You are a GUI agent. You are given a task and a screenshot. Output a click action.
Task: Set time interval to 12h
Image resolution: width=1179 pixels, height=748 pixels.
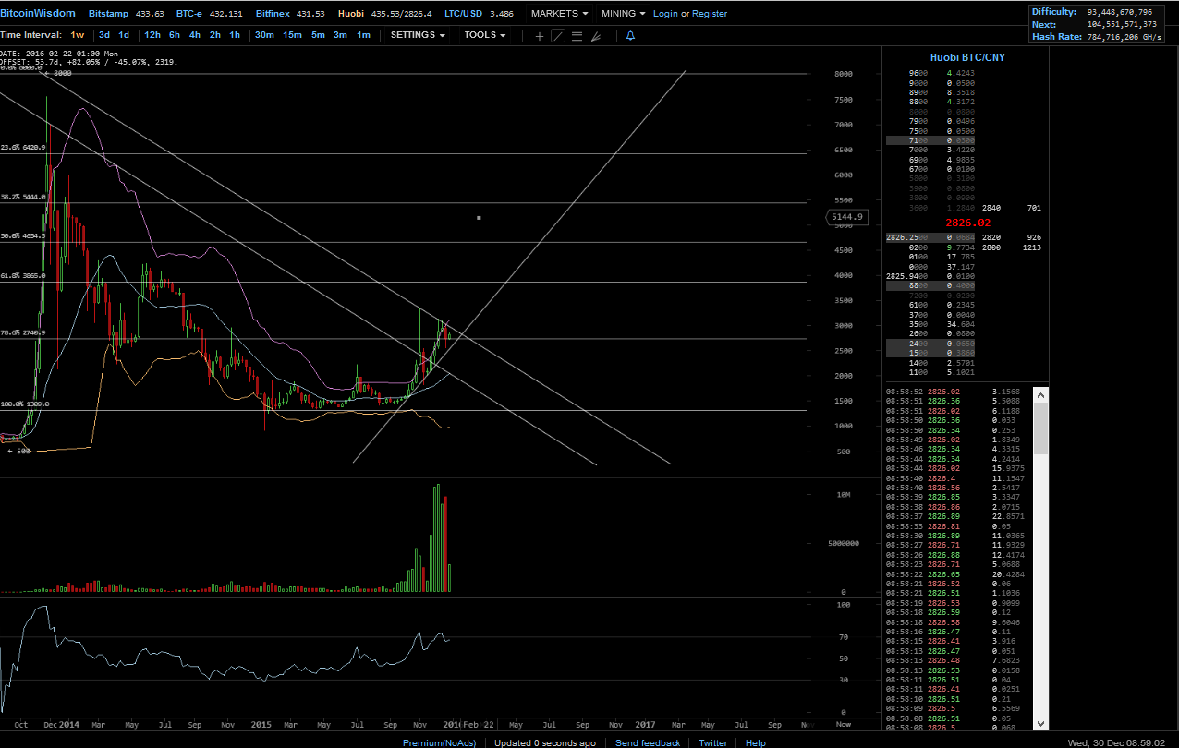coord(152,35)
